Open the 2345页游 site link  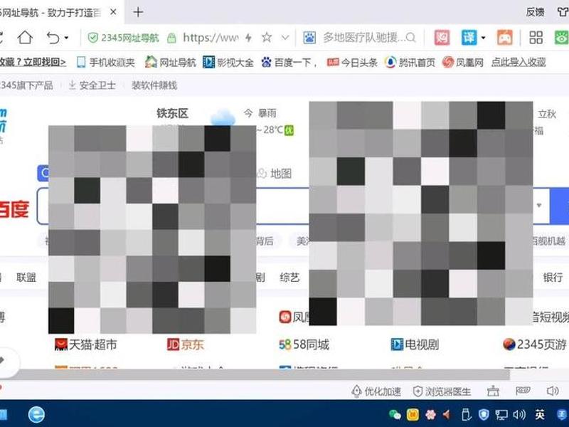[535, 344]
